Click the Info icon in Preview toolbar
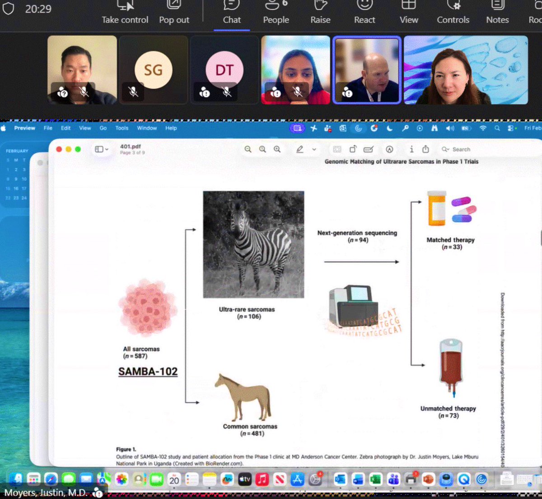 click(411, 149)
